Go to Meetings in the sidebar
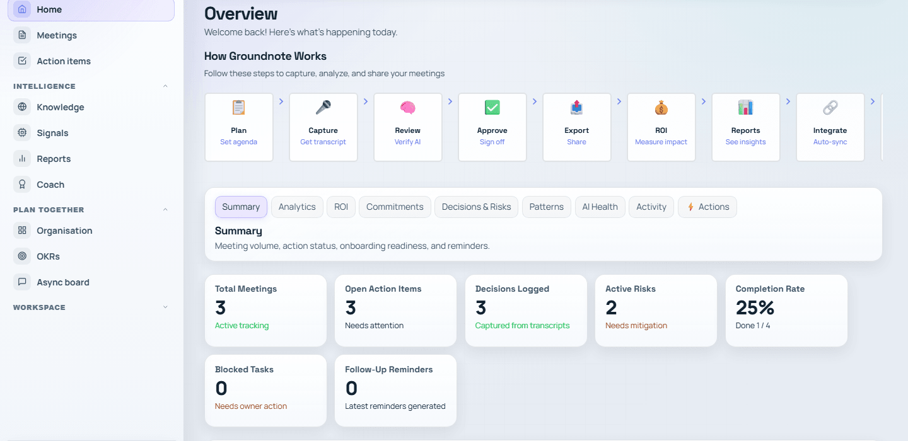The width and height of the screenshot is (908, 441). pyautogui.click(x=91, y=35)
